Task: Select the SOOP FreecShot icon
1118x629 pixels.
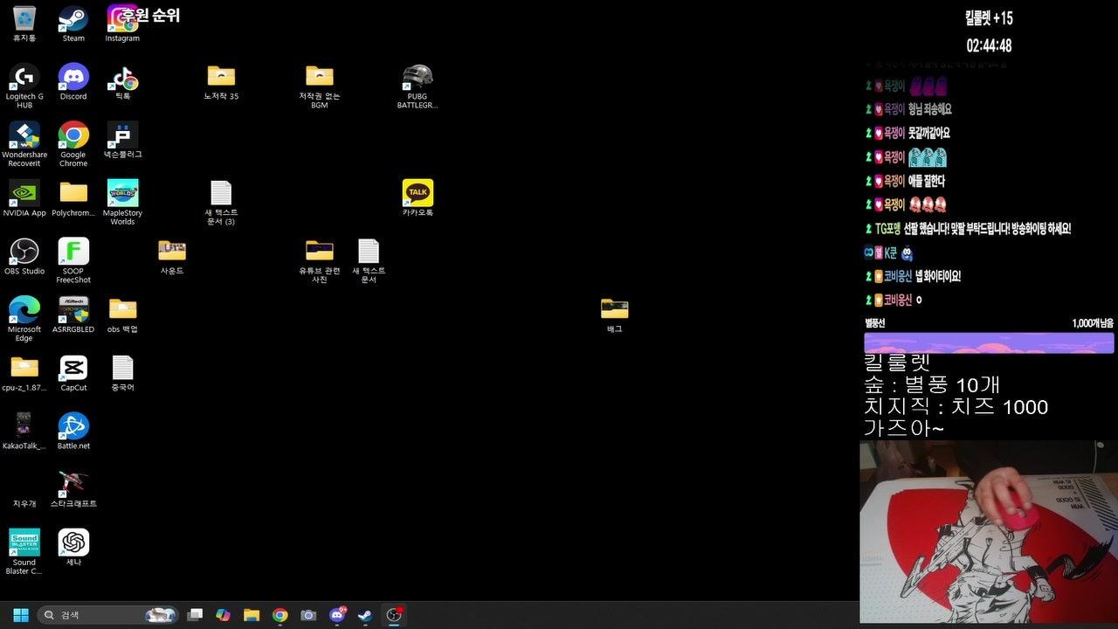Action: tap(73, 261)
